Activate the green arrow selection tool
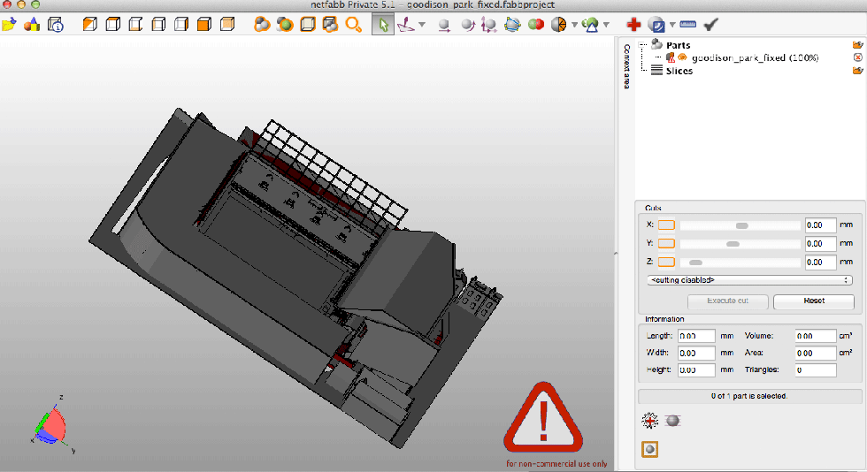Image resolution: width=867 pixels, height=472 pixels. tap(383, 25)
